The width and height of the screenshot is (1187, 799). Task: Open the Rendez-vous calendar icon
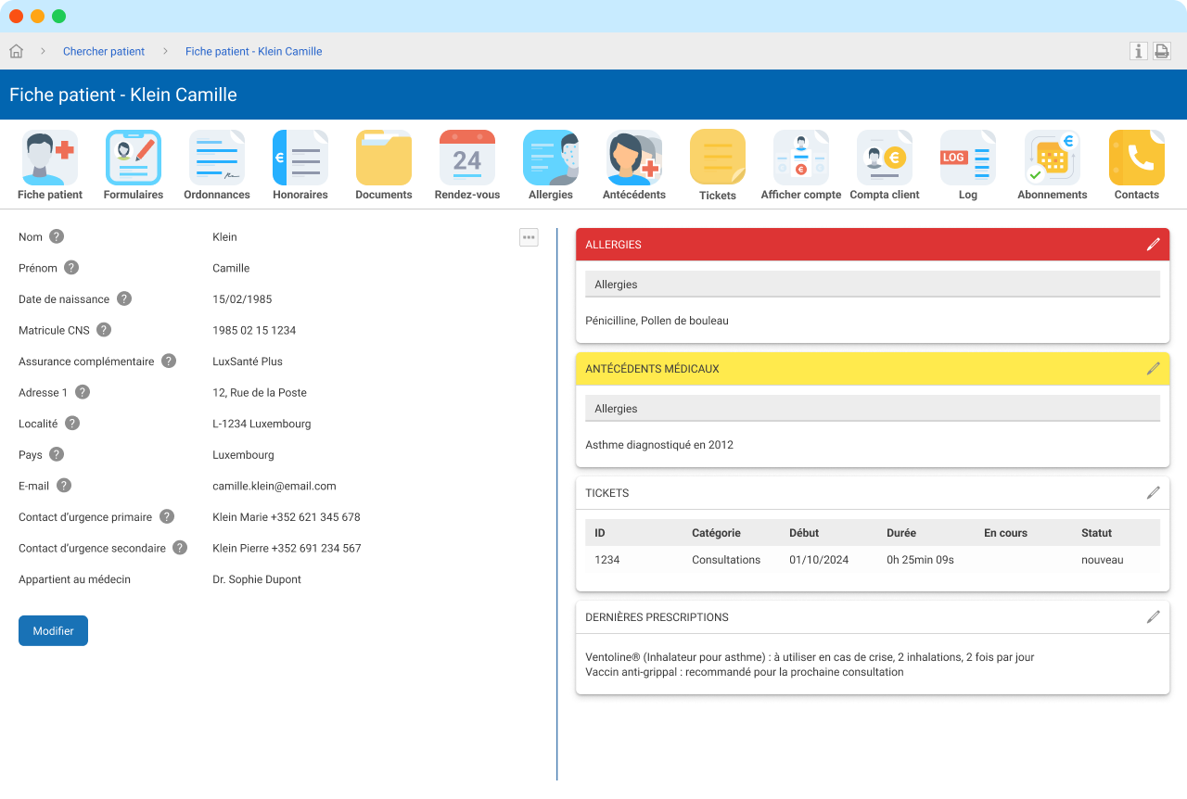click(467, 158)
